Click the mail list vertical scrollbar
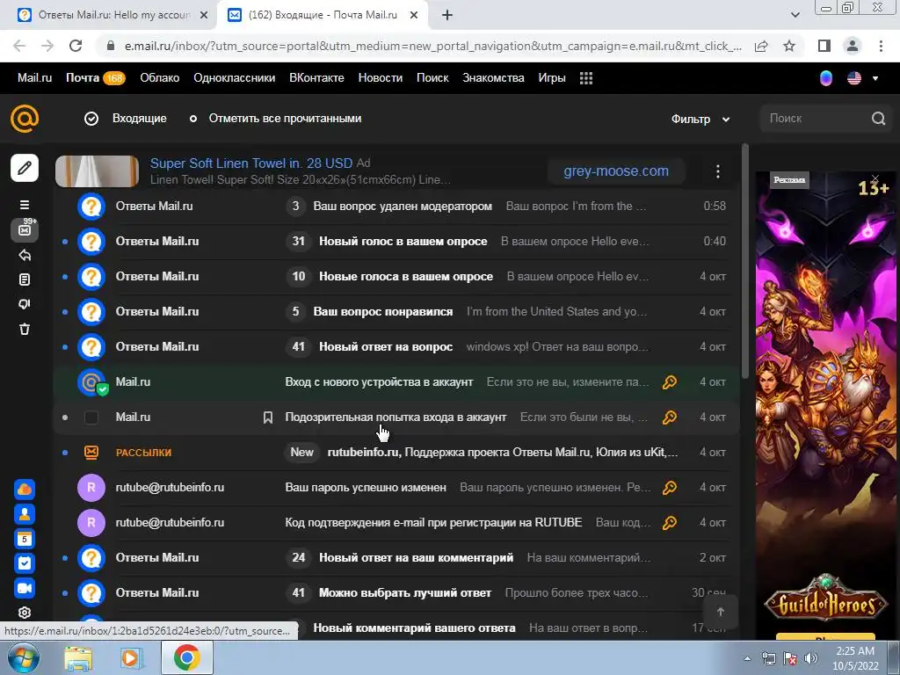The image size is (900, 675). pyautogui.click(x=745, y=261)
